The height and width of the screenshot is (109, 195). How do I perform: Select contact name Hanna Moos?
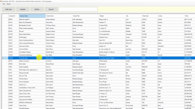click(59, 22)
